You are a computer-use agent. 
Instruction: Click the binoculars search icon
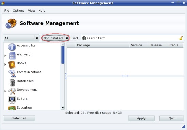(84, 38)
